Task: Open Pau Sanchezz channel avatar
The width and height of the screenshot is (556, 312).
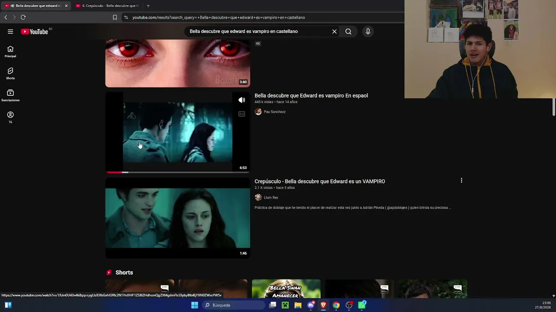Action: [258, 112]
